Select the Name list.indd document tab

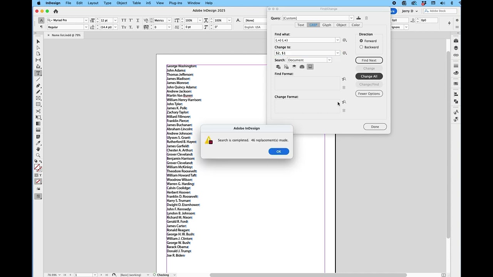[x=66, y=35]
